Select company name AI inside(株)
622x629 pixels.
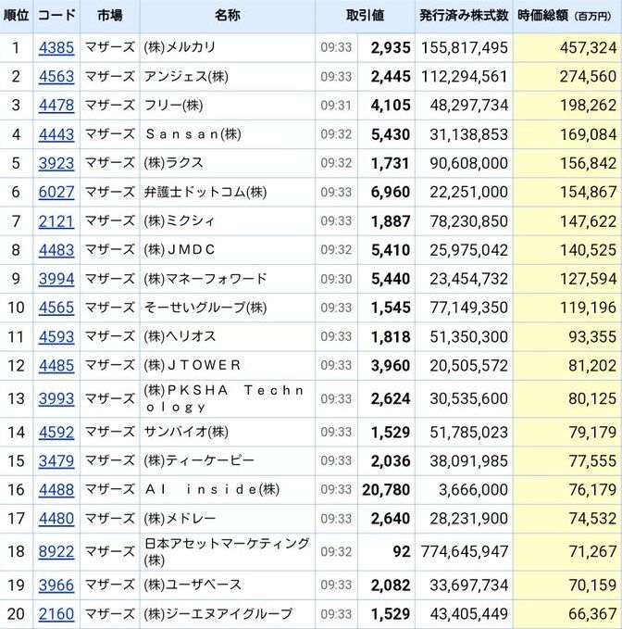(212, 489)
